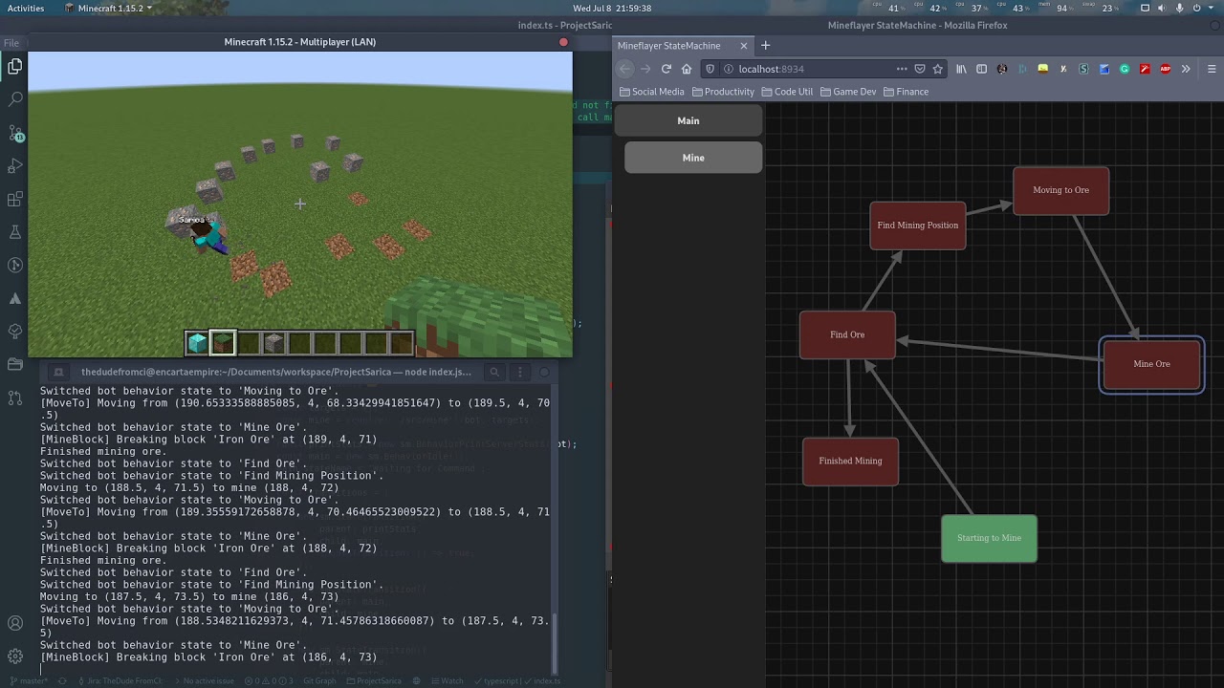
Task: Go to Firefox home page
Action: [x=686, y=69]
